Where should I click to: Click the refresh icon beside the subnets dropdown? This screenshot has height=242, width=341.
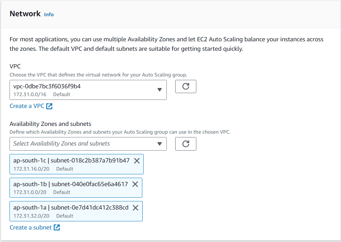tap(185, 144)
